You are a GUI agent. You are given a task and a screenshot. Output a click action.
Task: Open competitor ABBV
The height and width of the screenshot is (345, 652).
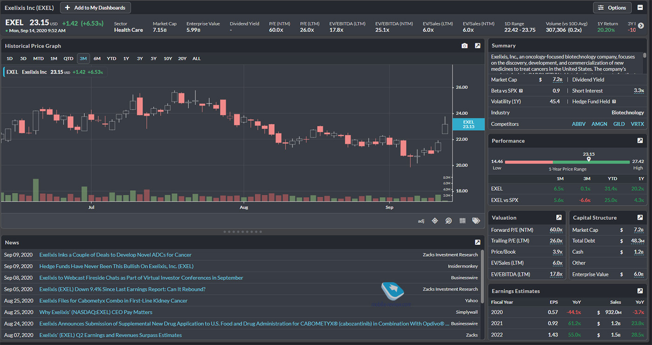pyautogui.click(x=579, y=124)
